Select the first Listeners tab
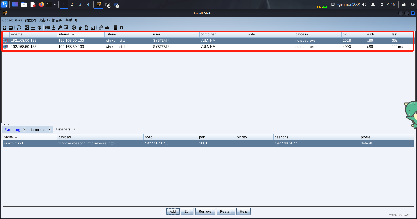Viewport: 417px width, 219px height. pos(38,130)
